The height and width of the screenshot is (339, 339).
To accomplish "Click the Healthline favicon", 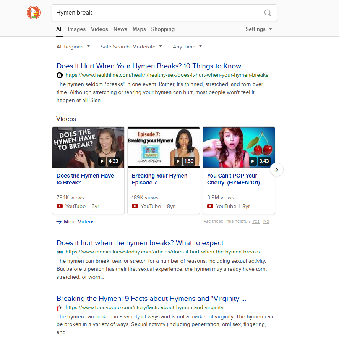I will tap(60, 75).
